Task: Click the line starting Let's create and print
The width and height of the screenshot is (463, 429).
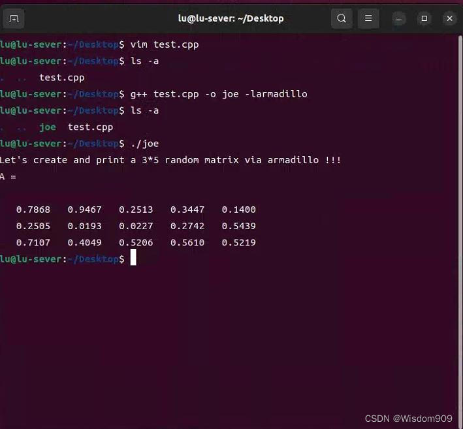Action: tap(170, 161)
